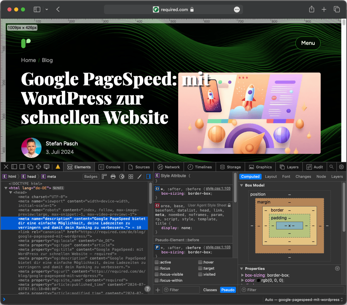The image size is (347, 305).
Task: Open issues via the warning triangle icon
Action: [x=57, y=167]
